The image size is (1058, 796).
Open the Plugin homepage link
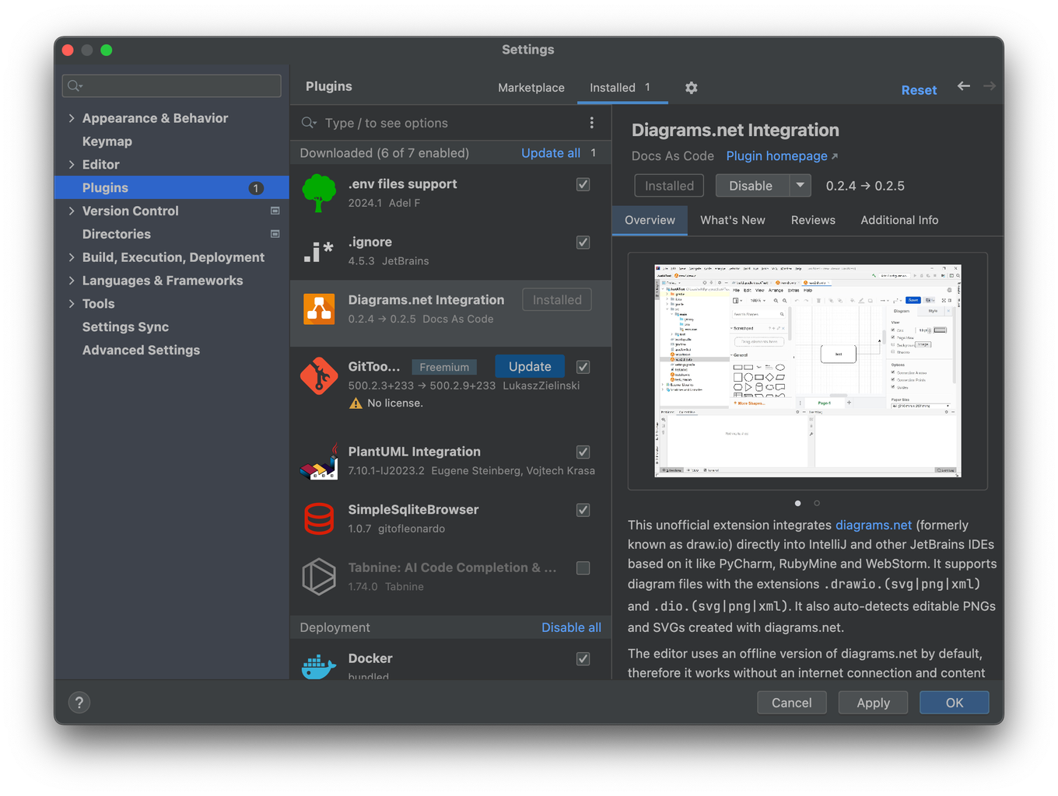776,155
